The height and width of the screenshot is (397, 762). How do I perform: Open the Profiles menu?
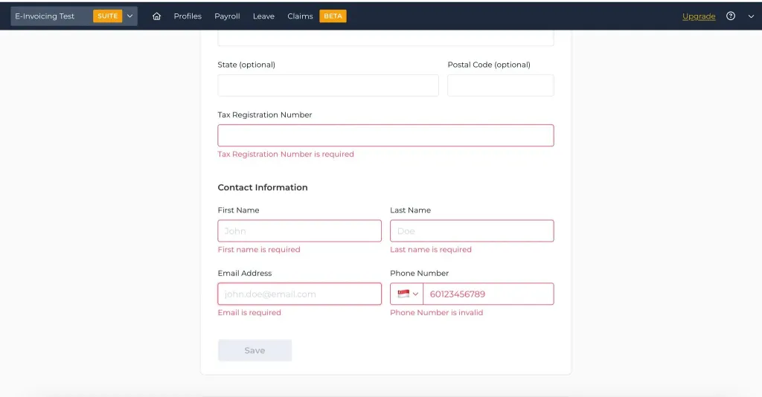coord(188,16)
